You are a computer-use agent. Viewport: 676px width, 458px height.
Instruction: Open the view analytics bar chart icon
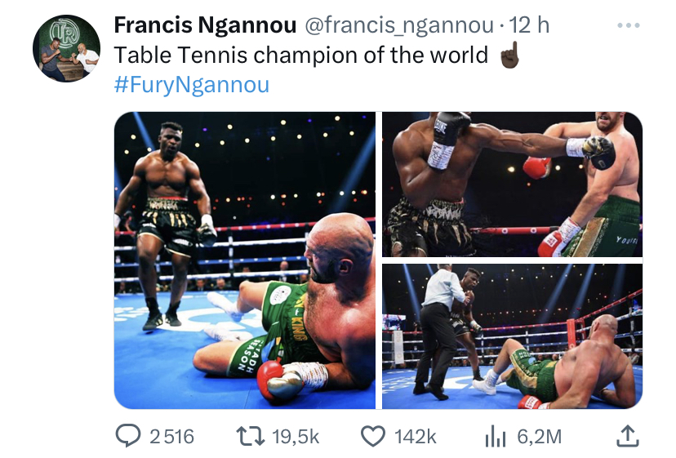point(496,437)
